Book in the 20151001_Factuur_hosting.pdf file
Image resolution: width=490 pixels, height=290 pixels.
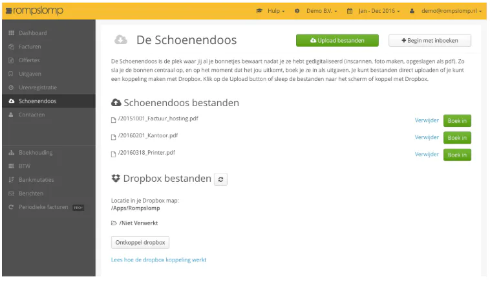click(457, 121)
